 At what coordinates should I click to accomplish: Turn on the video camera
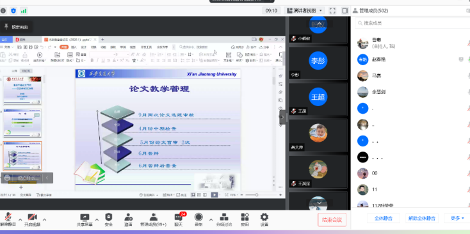click(32, 217)
